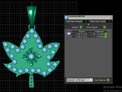Click the 0.039tw weight cell
The height and width of the screenshot is (92, 122).
click(x=101, y=37)
